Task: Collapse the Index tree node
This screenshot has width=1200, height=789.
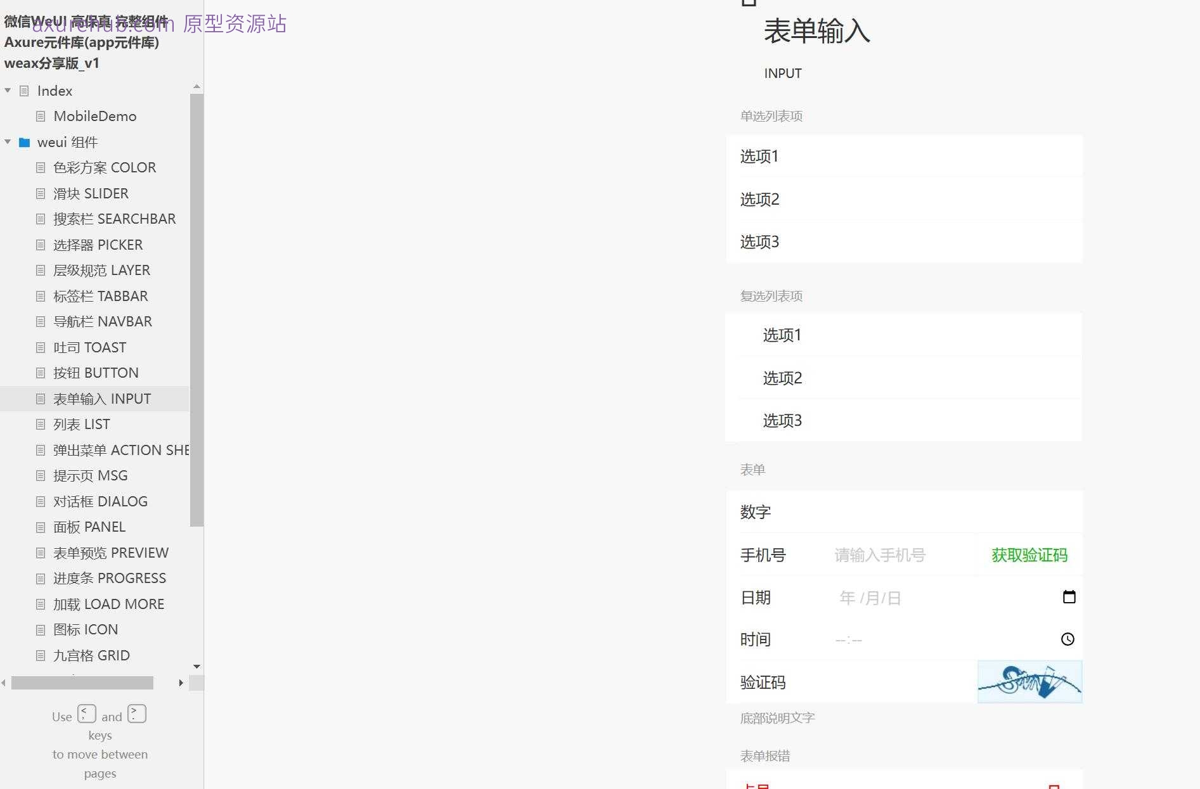Action: 8,91
